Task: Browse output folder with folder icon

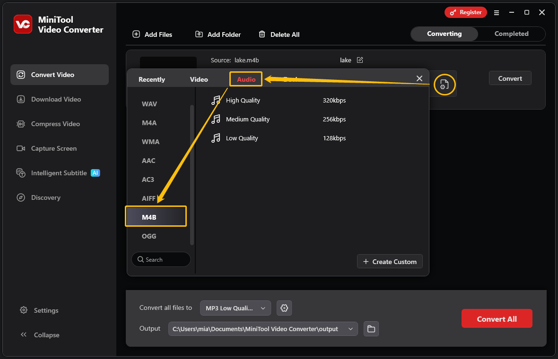Action: [371, 329]
